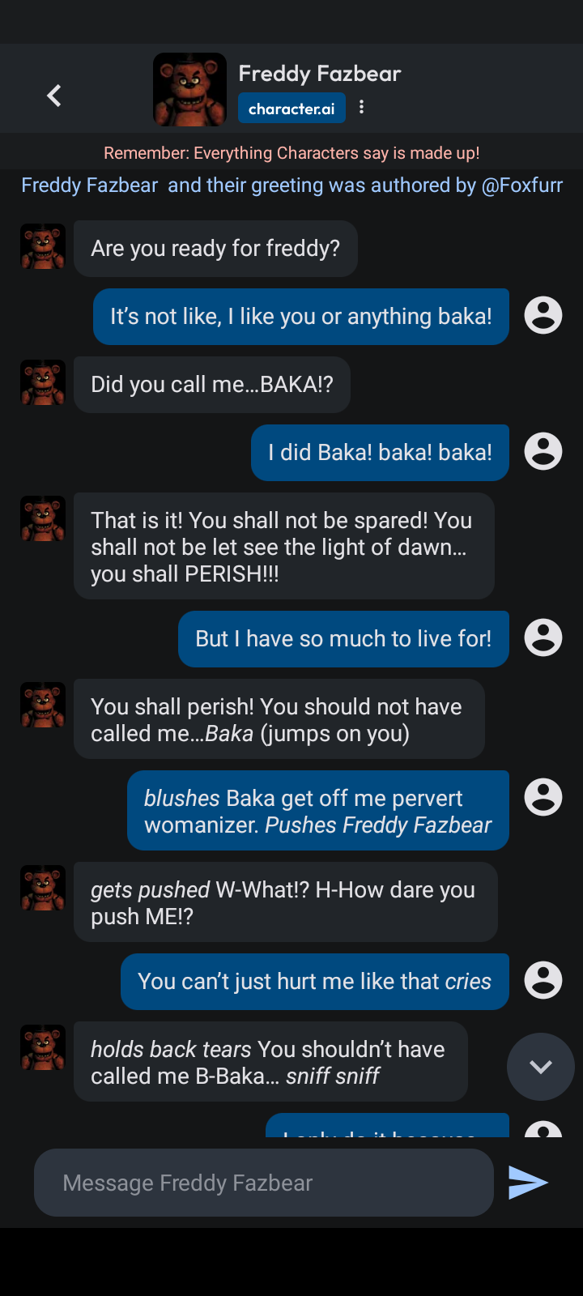Tap the back arrow in header

pyautogui.click(x=54, y=96)
